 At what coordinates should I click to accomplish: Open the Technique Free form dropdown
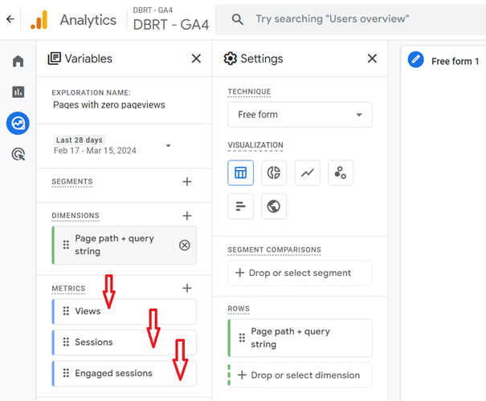tap(300, 115)
